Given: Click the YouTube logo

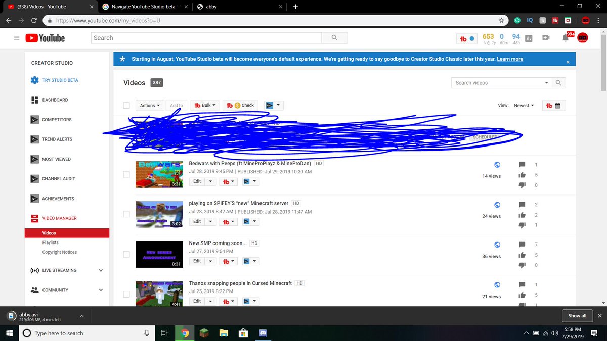Looking at the screenshot, I should (x=45, y=38).
